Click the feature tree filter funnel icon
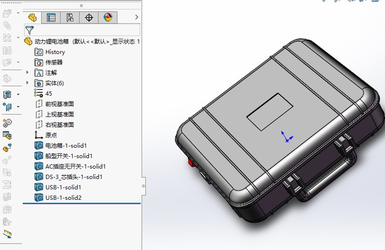This screenshot has width=385, height=250. (x=29, y=30)
